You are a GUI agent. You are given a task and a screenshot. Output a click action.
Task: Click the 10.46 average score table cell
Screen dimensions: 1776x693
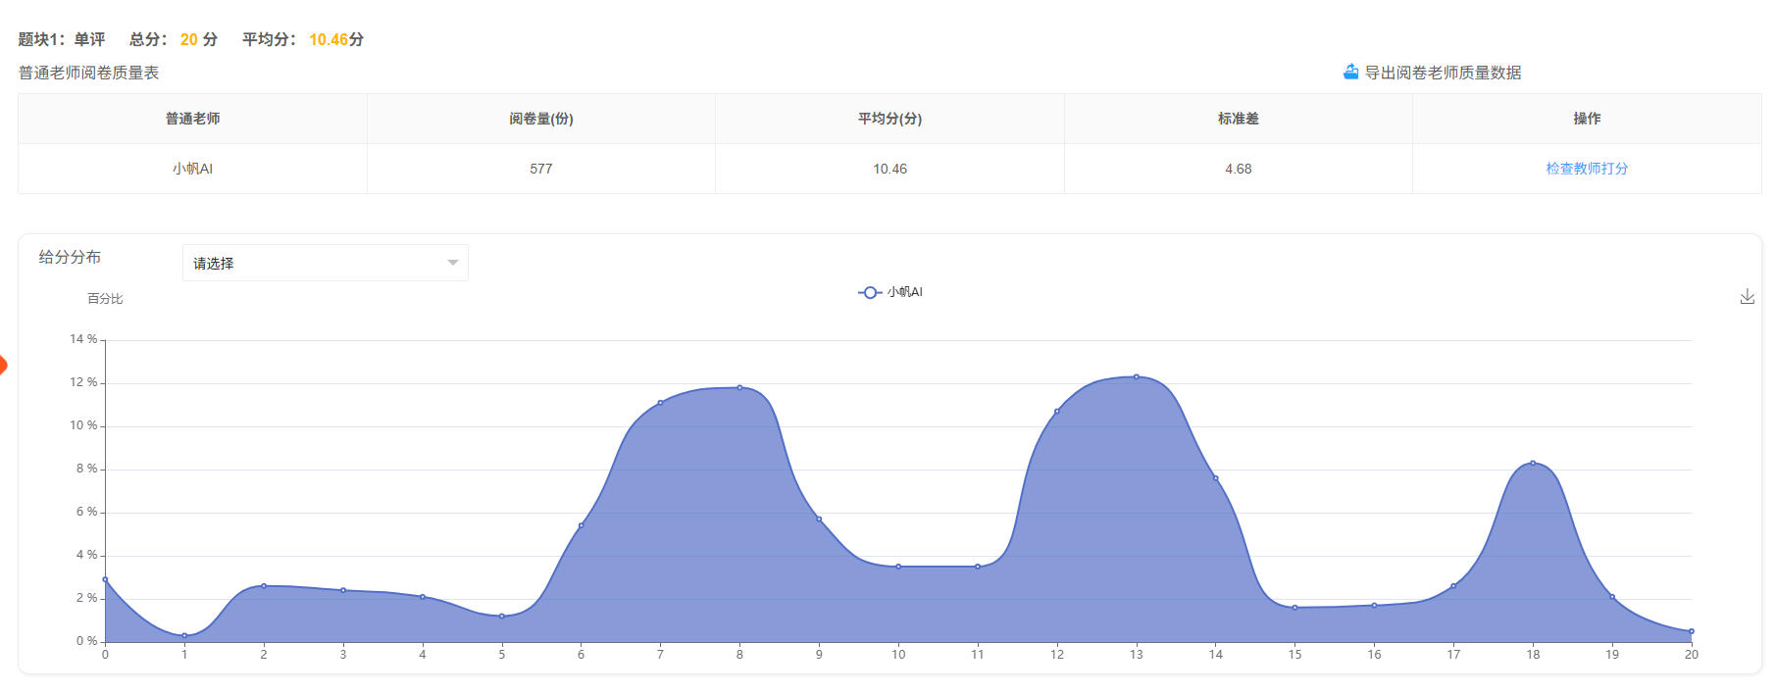click(889, 169)
